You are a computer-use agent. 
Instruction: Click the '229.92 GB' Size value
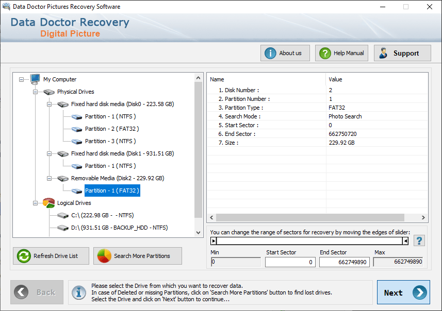[341, 143]
